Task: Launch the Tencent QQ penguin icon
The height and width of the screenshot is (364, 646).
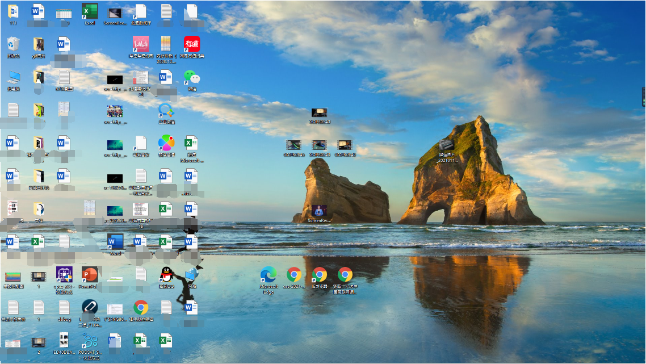Action: click(166, 275)
